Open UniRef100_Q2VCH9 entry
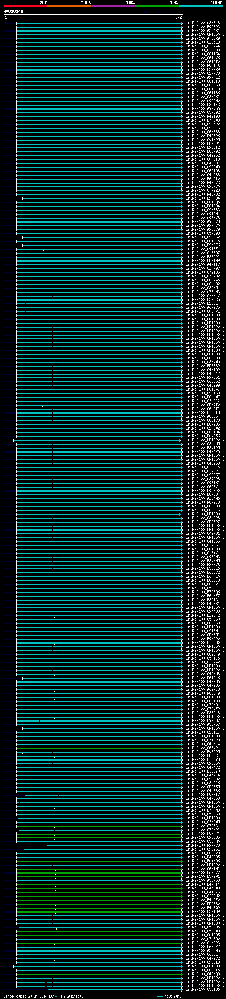 pos(203,50)
